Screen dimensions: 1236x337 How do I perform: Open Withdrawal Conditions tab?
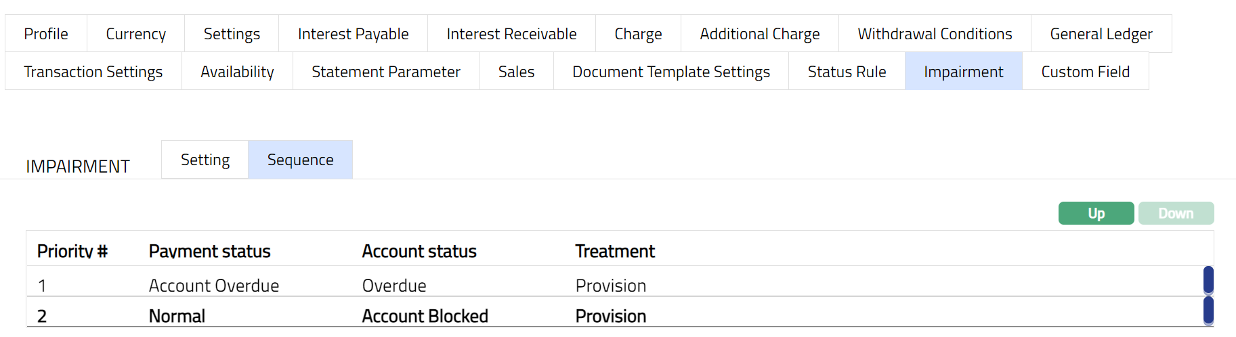935,34
